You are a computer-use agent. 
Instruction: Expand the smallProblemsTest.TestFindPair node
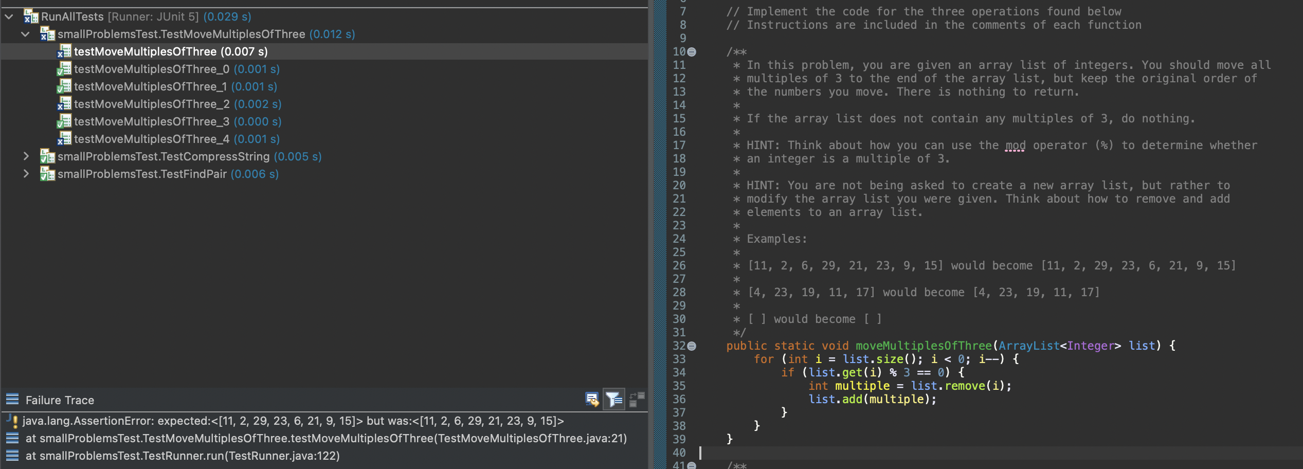[26, 174]
